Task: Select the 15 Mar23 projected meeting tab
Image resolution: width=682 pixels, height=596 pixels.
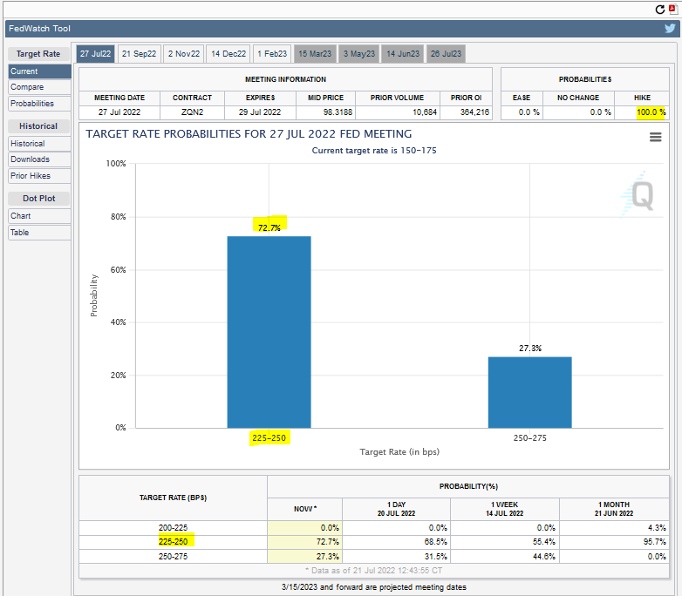Action: (315, 54)
